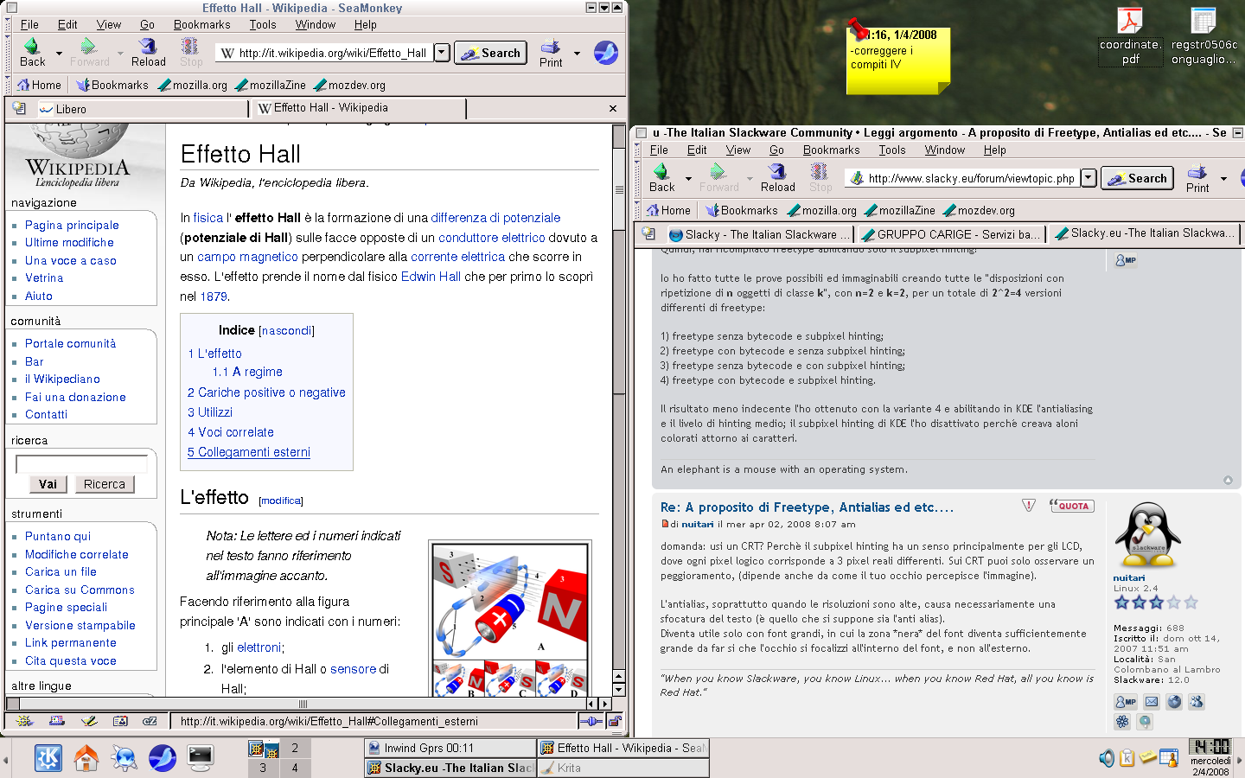Open the KOrganizer reminder tray icon

coord(1169,758)
